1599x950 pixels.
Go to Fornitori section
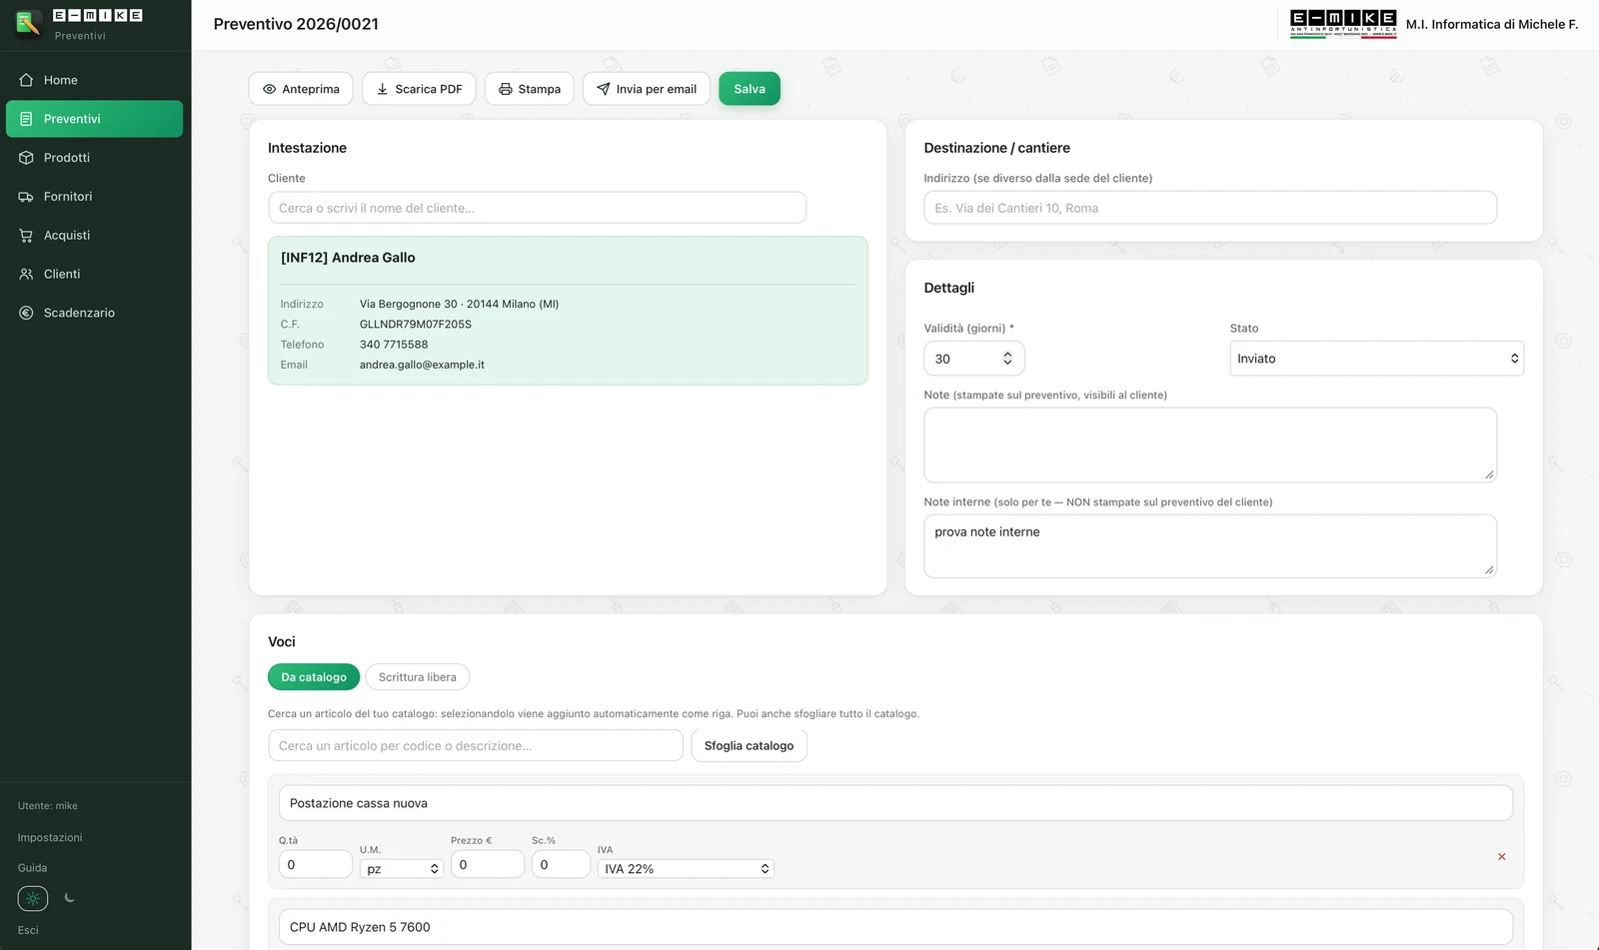(x=94, y=197)
